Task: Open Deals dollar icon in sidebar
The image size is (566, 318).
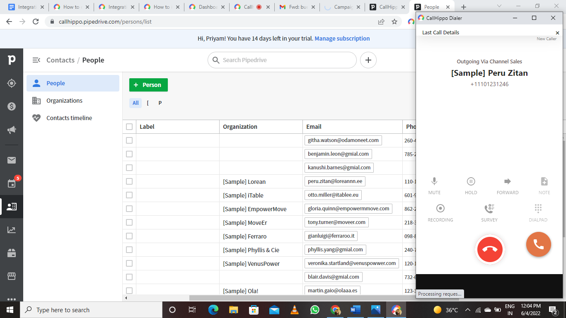Action: coord(12,106)
